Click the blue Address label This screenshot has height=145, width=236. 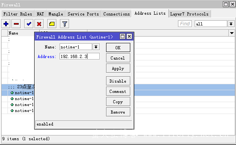(x=47, y=56)
